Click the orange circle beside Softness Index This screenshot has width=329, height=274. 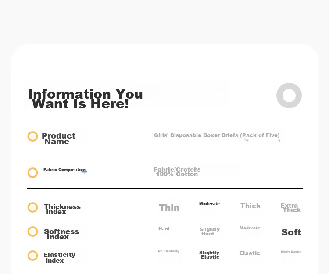pos(33,231)
